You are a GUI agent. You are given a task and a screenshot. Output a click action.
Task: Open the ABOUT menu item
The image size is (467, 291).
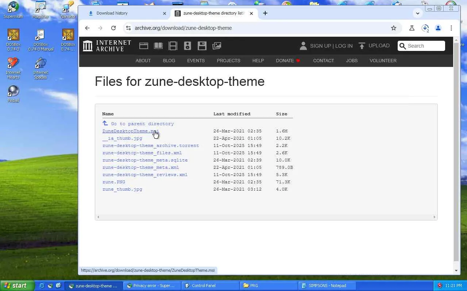coord(143,61)
